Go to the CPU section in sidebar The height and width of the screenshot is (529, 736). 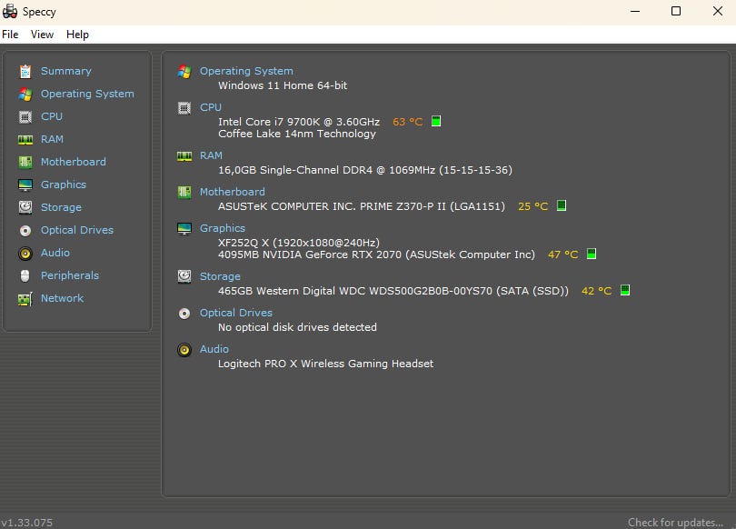pos(52,116)
